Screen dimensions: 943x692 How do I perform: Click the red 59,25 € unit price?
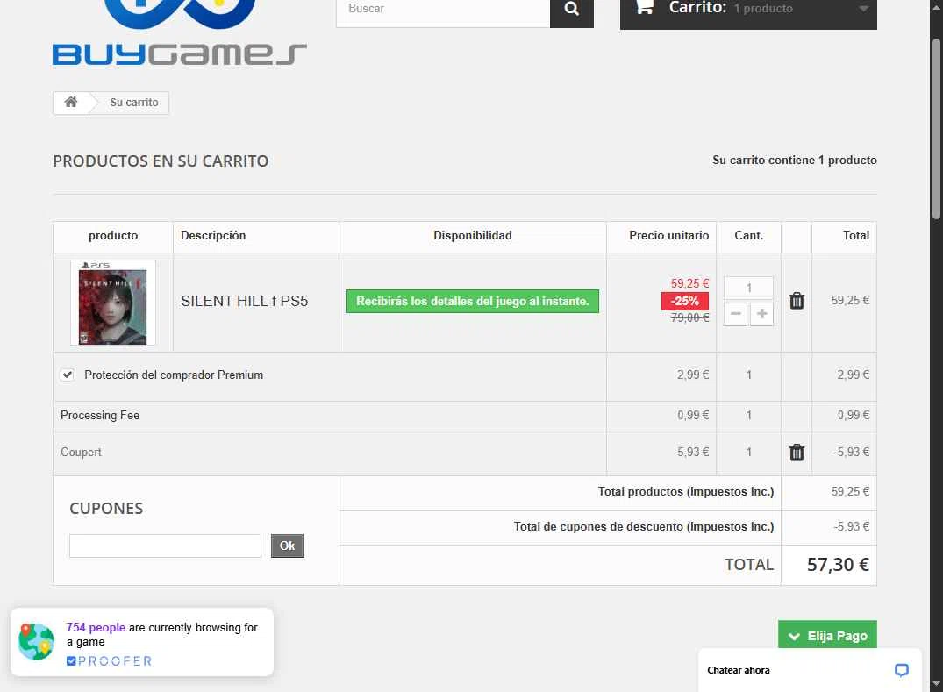coord(689,283)
